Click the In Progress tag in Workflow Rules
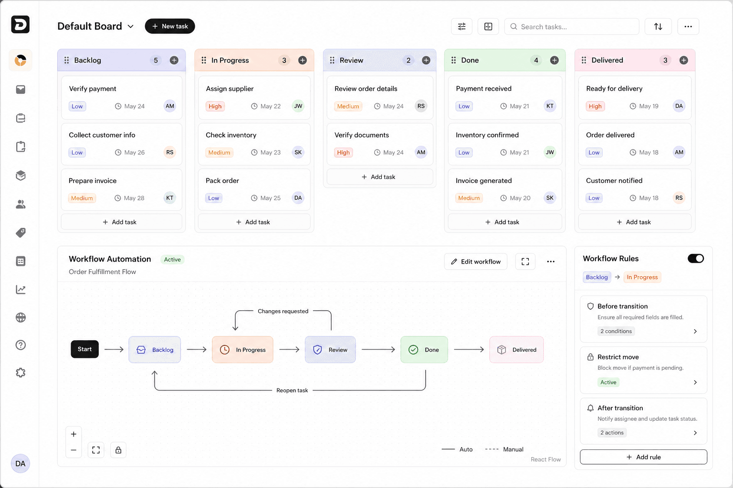The height and width of the screenshot is (488, 733). (x=642, y=277)
